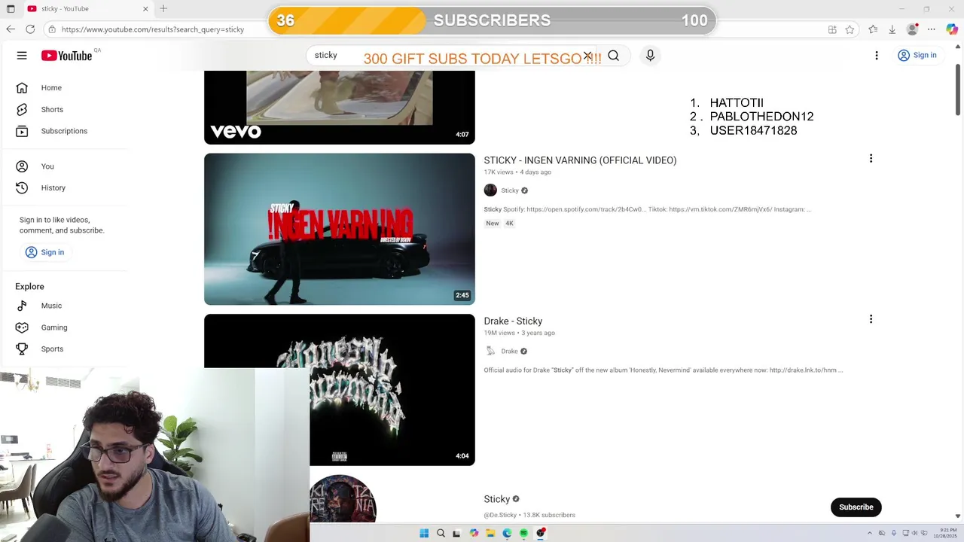This screenshot has height=542, width=964.
Task: Click the browser address bar URL
Action: tap(153, 29)
